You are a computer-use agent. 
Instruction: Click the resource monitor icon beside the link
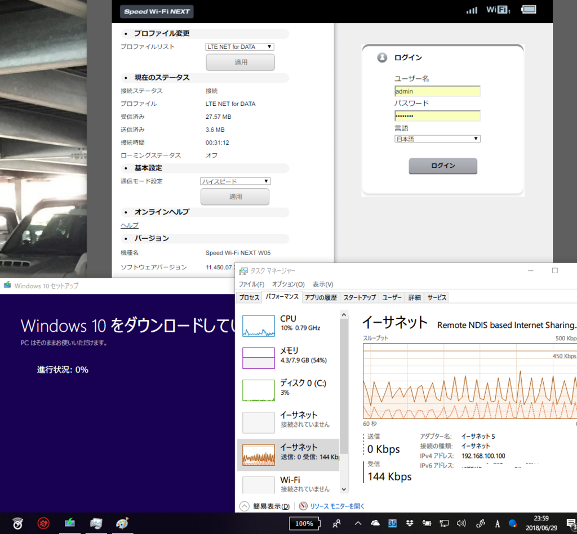pyautogui.click(x=303, y=506)
